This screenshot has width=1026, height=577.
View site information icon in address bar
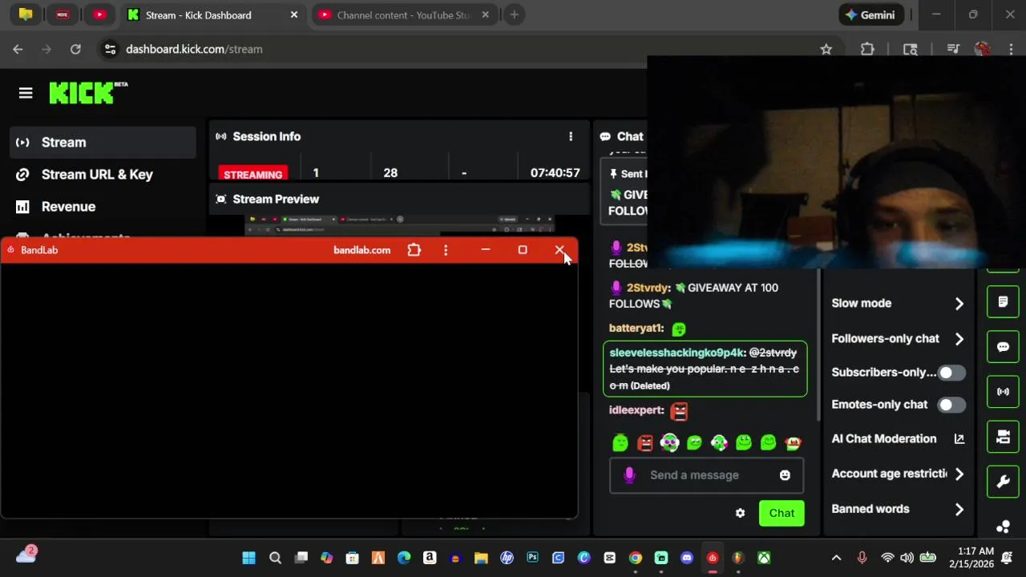coord(111,49)
